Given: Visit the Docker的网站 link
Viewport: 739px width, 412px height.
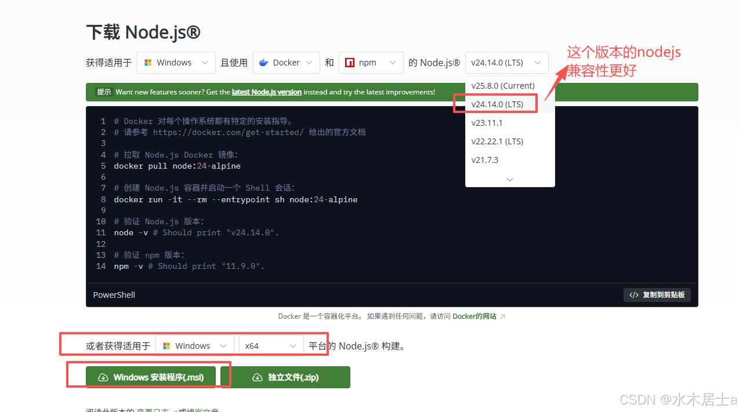Looking at the screenshot, I should tap(474, 316).
